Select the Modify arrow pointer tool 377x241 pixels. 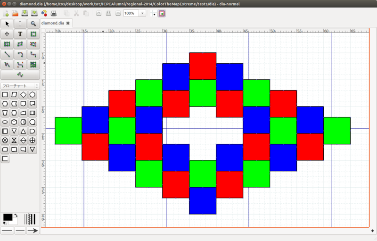pyautogui.click(x=7, y=24)
